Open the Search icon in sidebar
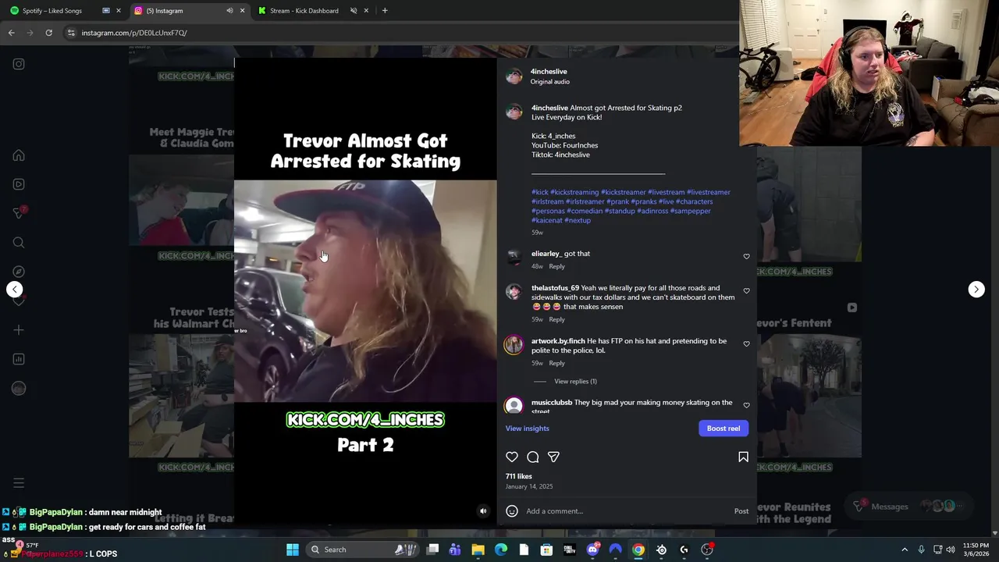Screen dimensions: 999x562 point(19,243)
